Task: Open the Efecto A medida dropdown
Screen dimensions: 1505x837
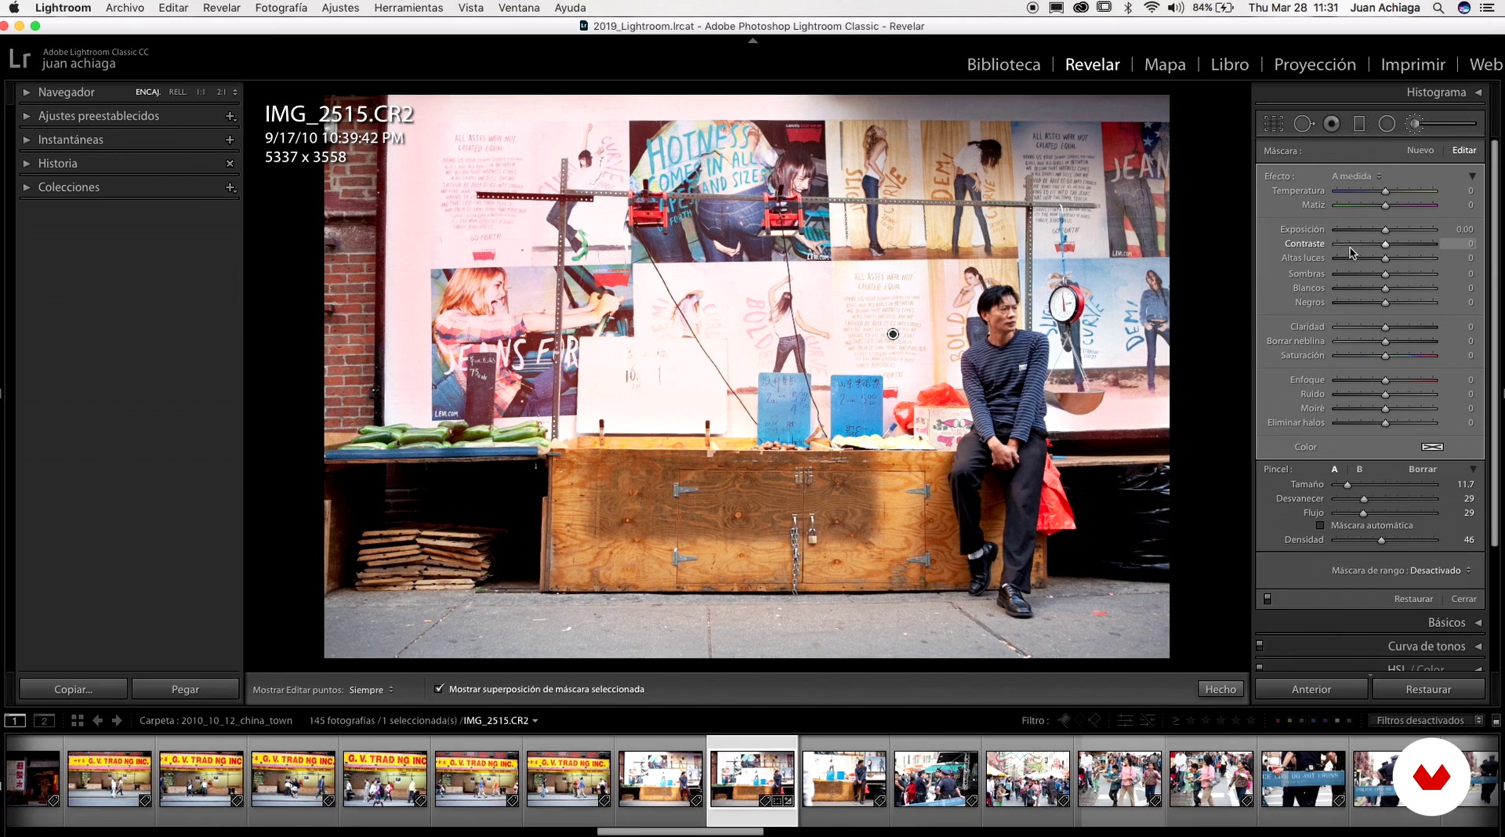Action: [1356, 176]
